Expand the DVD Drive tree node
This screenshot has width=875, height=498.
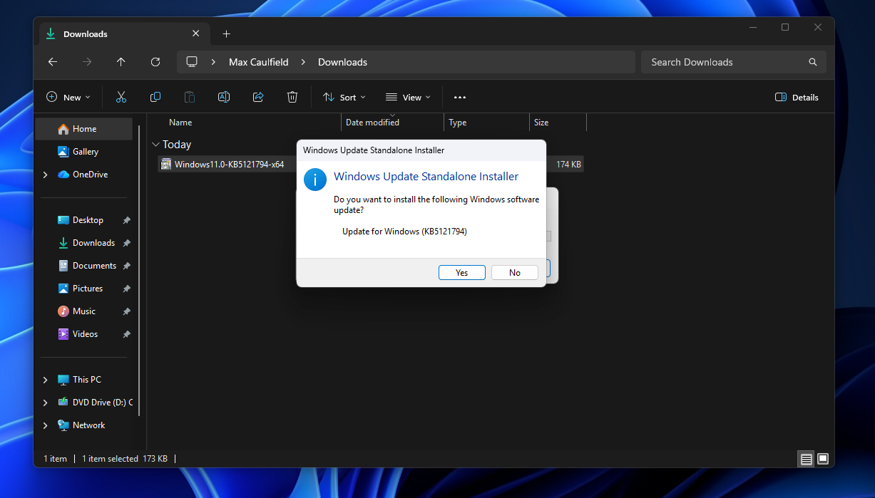coord(46,403)
